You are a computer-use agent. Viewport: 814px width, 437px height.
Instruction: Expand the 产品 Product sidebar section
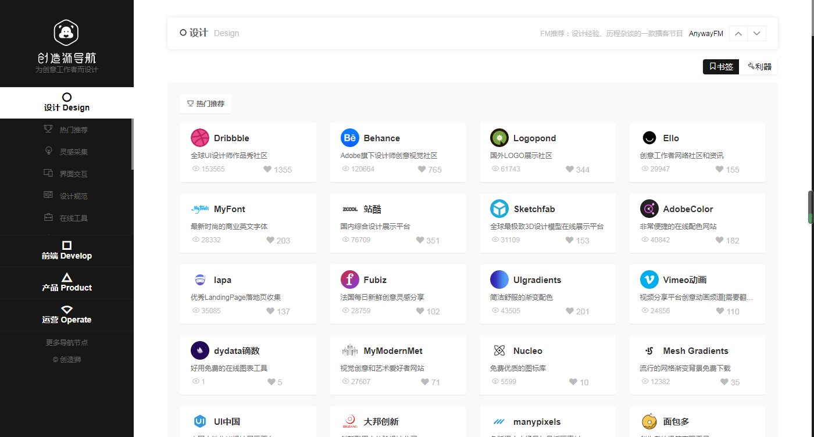pyautogui.click(x=67, y=283)
